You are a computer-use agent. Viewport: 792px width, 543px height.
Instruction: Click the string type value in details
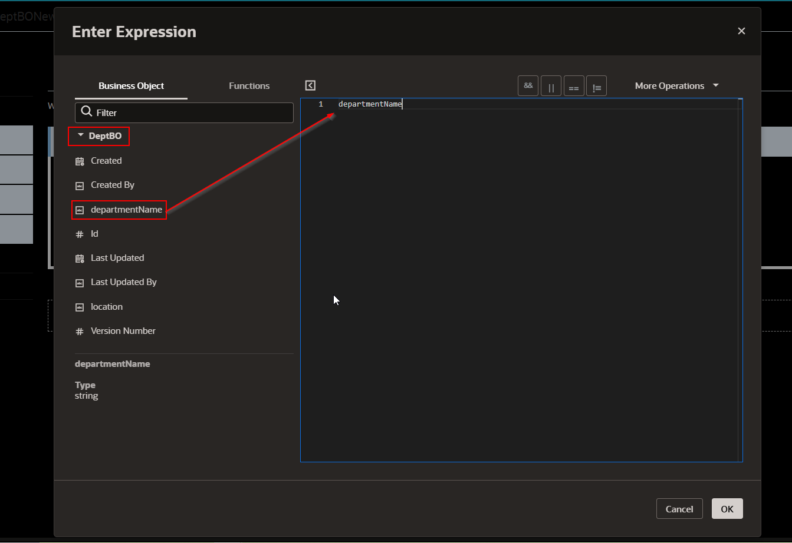point(87,396)
